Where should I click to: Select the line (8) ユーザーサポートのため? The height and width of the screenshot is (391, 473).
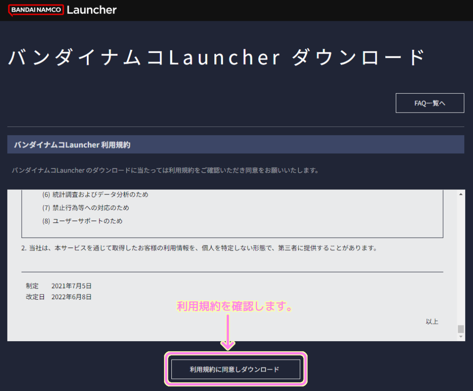coord(82,221)
